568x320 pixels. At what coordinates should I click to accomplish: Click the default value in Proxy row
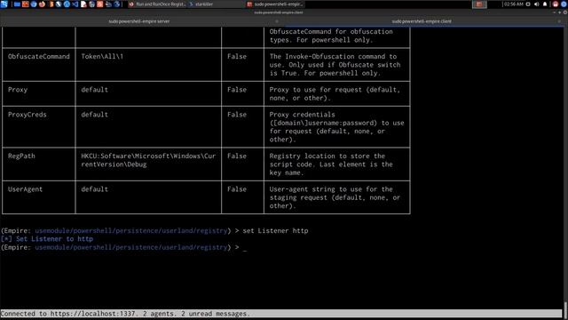(95, 90)
